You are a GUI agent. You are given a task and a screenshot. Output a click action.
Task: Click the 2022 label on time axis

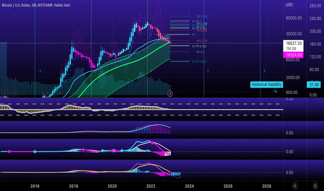pyautogui.click(x=151, y=186)
